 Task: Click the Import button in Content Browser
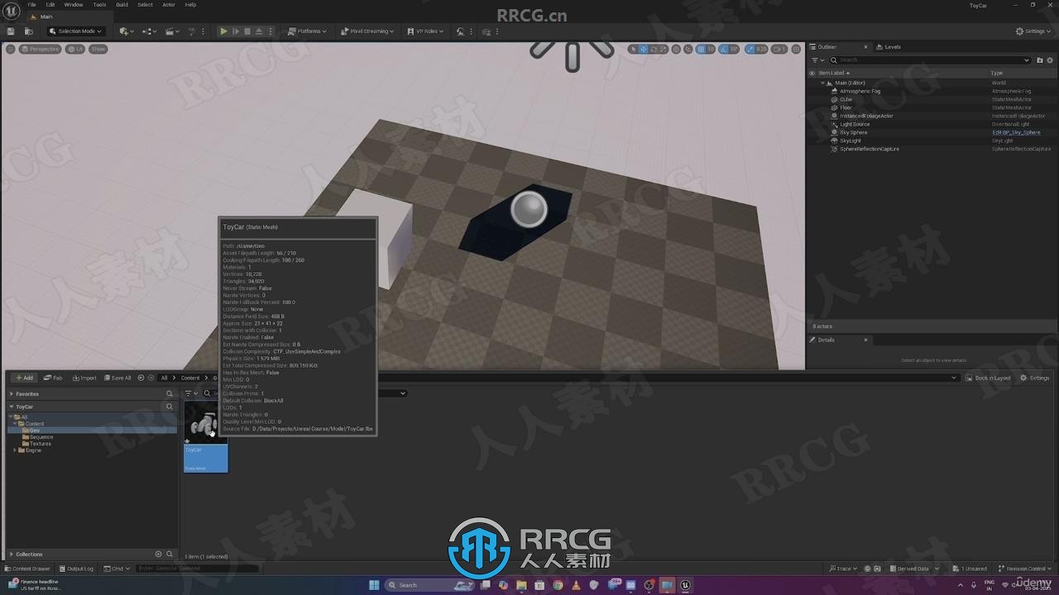84,378
